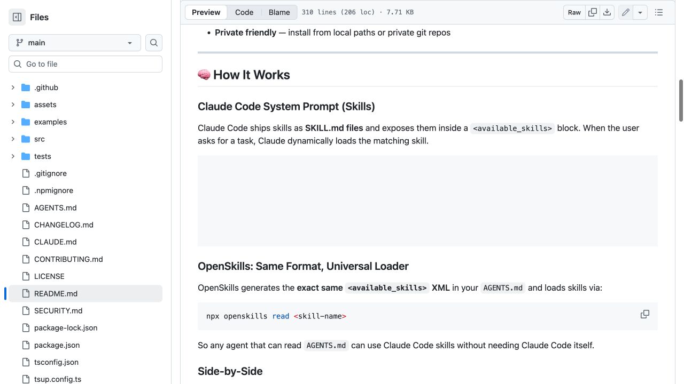
Task: Click the src folder icon
Action: [26, 139]
